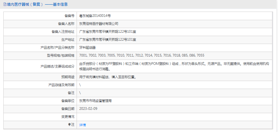Select 东莞佳特医疗器材有限公司 text

[99, 24]
